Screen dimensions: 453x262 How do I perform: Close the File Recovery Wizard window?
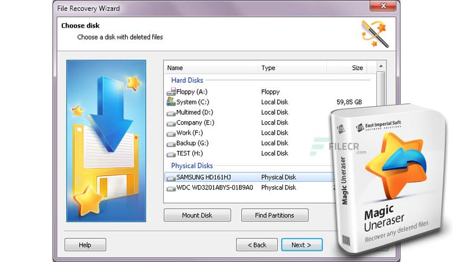[x=383, y=6]
